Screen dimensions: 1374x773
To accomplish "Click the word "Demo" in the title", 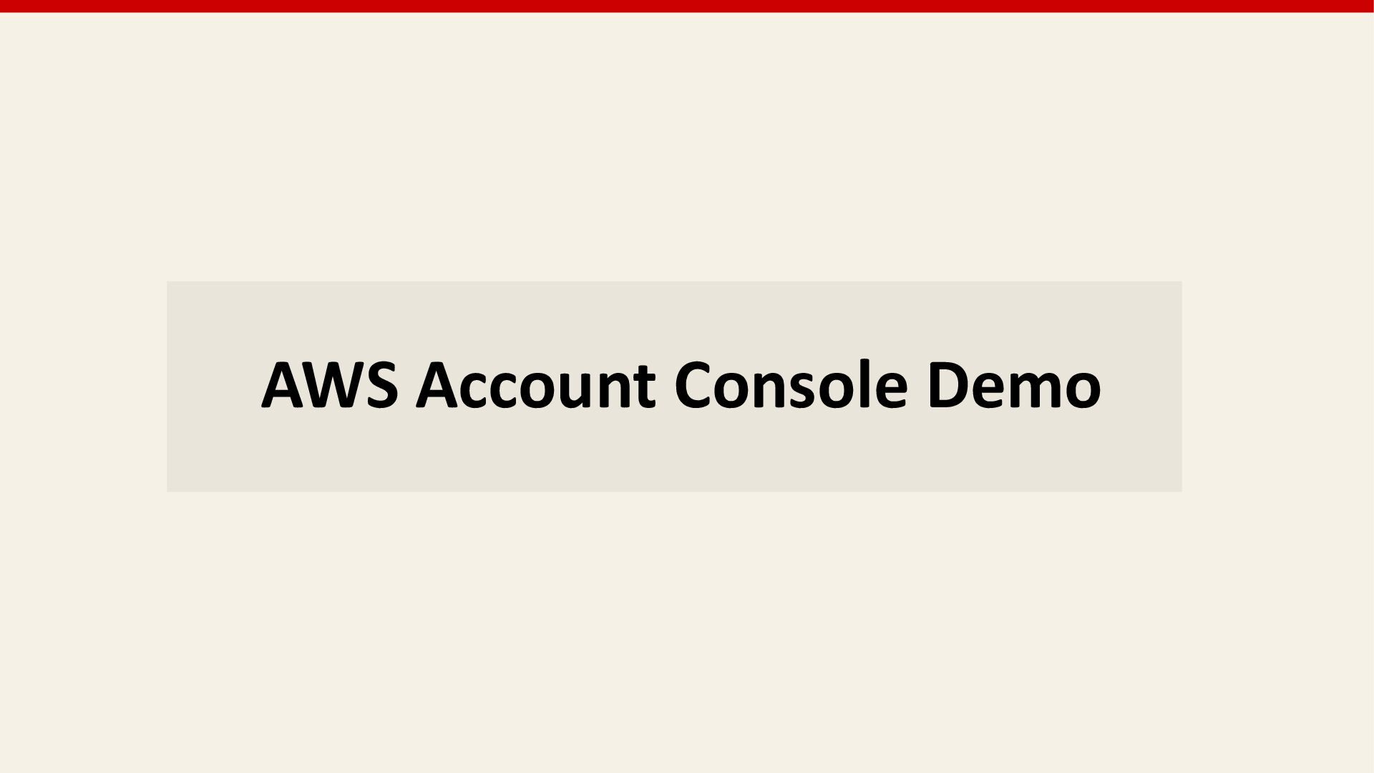I will [1014, 385].
